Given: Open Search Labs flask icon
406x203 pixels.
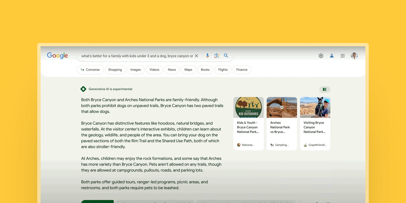Looking at the screenshot, I should coord(332,56).
